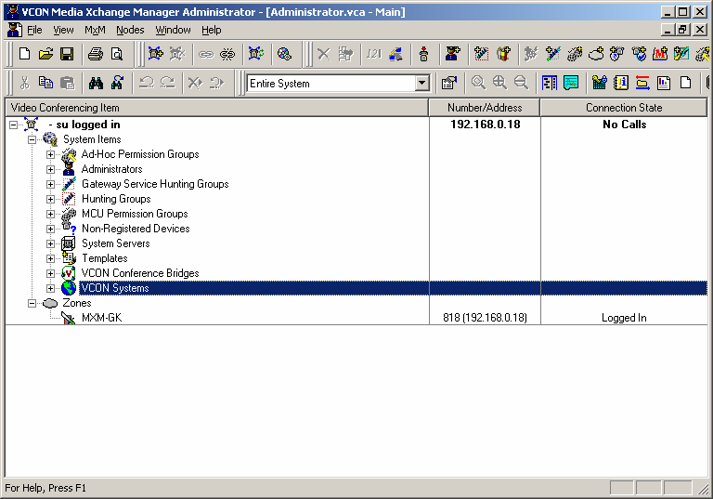Open the Nodes menu
Screen dimensions: 713x499
pos(130,30)
